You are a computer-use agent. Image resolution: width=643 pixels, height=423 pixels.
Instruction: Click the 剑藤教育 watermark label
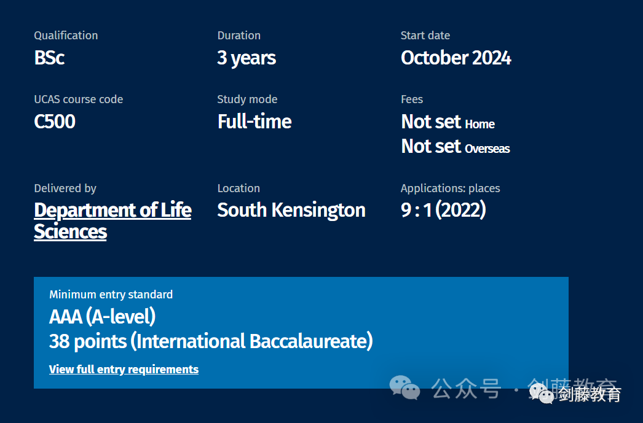coord(590,394)
